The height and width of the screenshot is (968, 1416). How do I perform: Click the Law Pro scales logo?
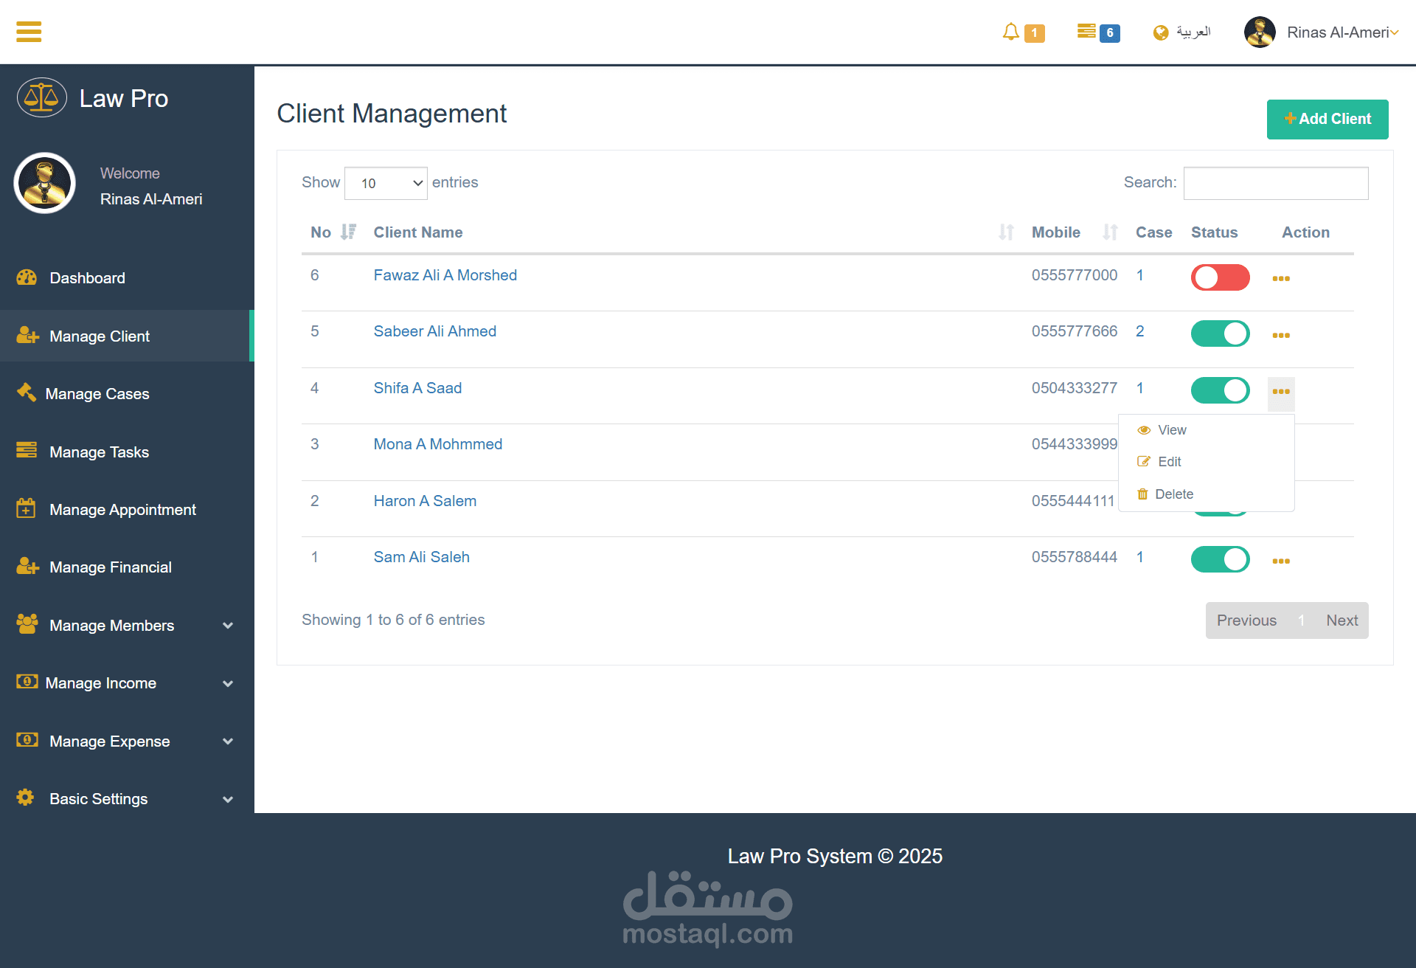point(42,97)
